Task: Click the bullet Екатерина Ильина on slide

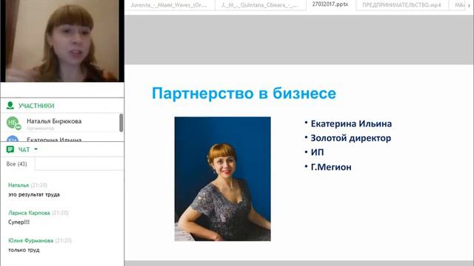Action: point(351,123)
